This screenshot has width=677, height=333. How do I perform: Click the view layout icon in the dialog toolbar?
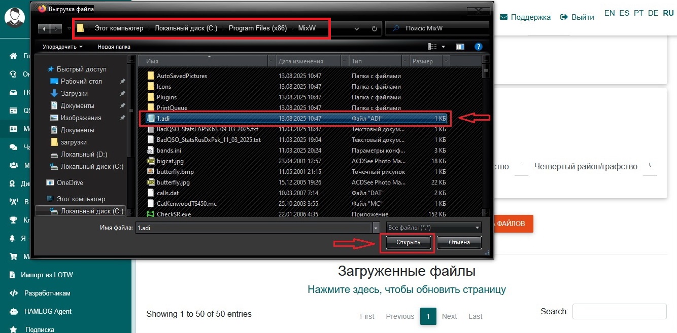coord(432,47)
